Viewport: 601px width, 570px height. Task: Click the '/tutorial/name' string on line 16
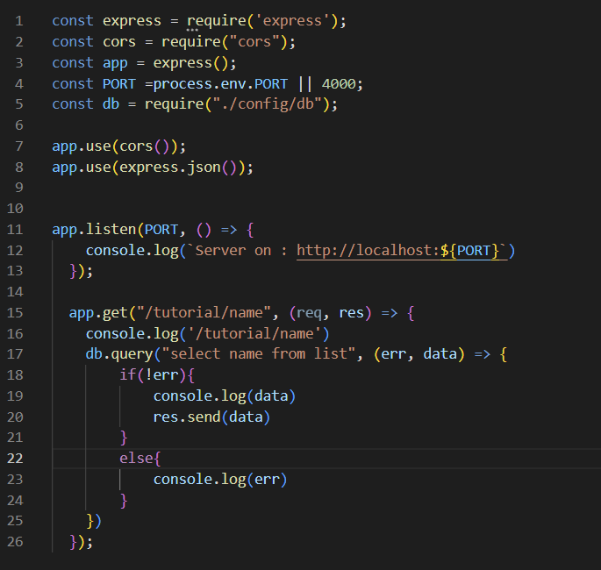254,333
